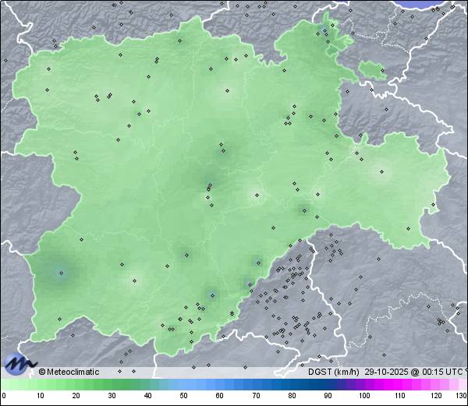
Task: Click the small green enclave east of main region
Action: pyautogui.click(x=373, y=72)
